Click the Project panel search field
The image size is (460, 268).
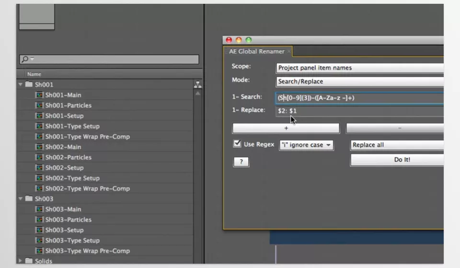(109, 59)
